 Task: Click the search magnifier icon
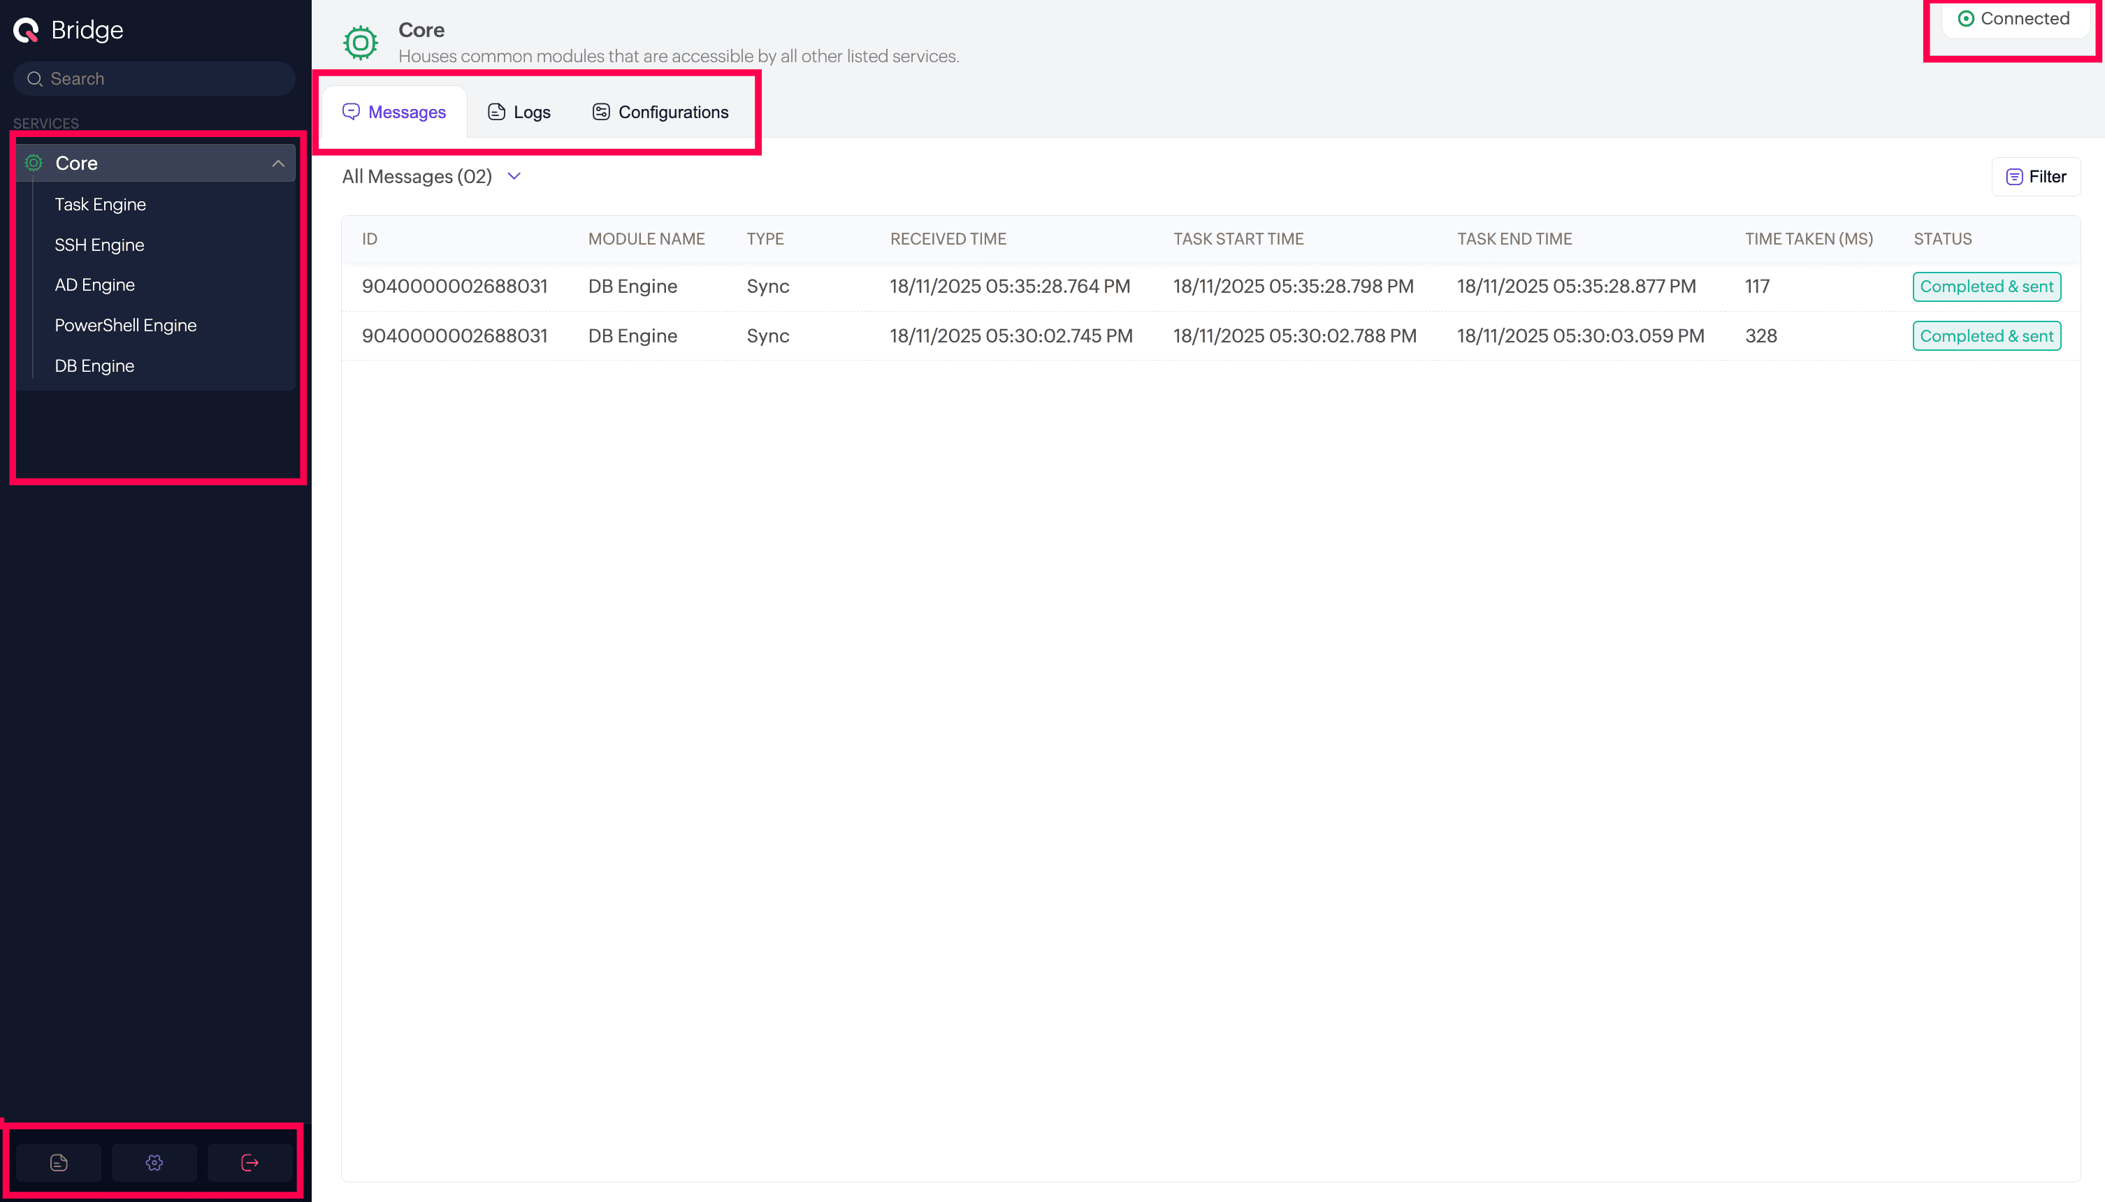point(35,79)
